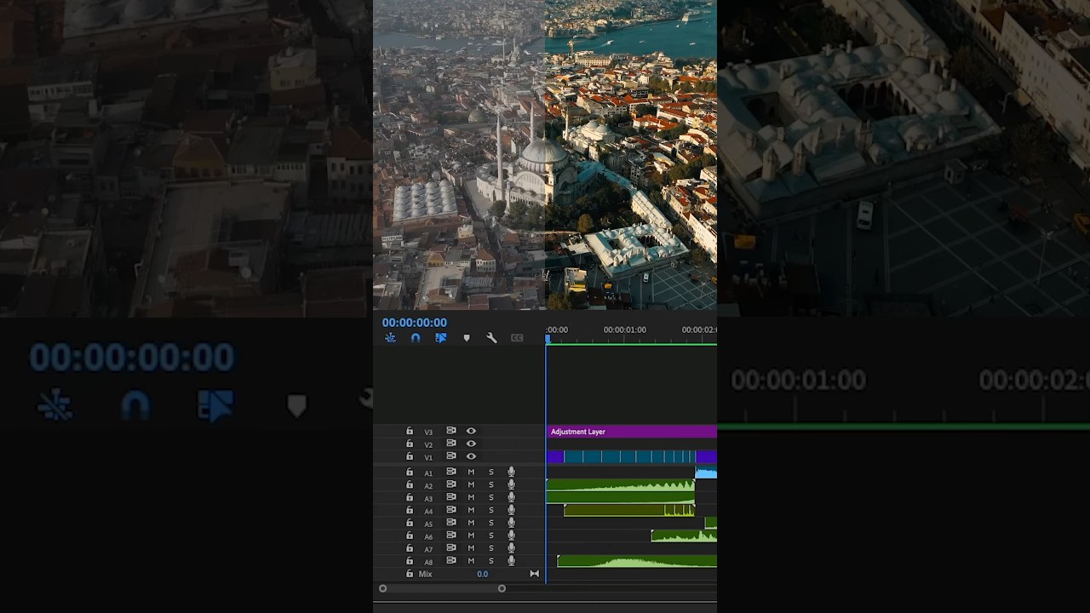
Task: Click the timeline horizontal zoom scrollbar
Action: click(x=442, y=588)
